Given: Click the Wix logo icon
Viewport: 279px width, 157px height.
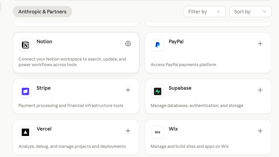Looking at the screenshot, I should click(x=158, y=132).
